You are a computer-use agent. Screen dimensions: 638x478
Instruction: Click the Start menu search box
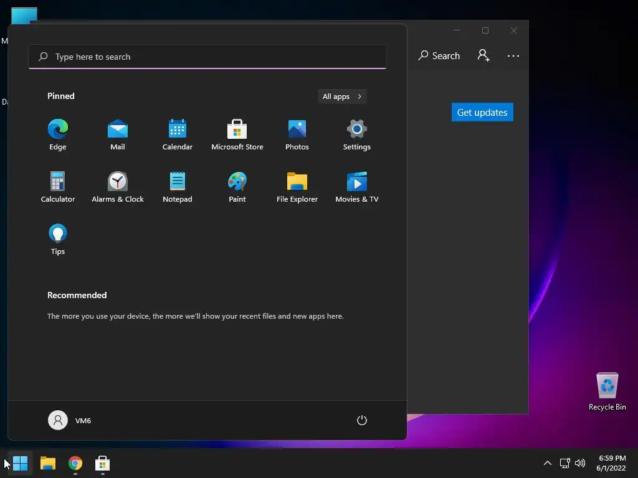click(207, 57)
